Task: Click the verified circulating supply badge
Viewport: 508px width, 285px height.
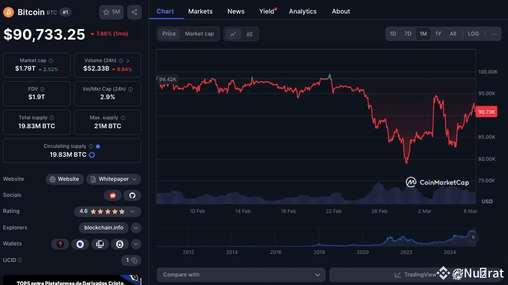Action: (x=98, y=146)
